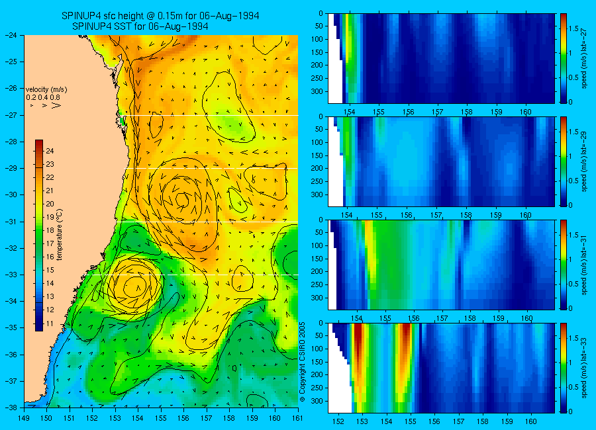Click the 300 depth tick on the lat=-27 panel
The image size is (596, 430).
point(317,91)
